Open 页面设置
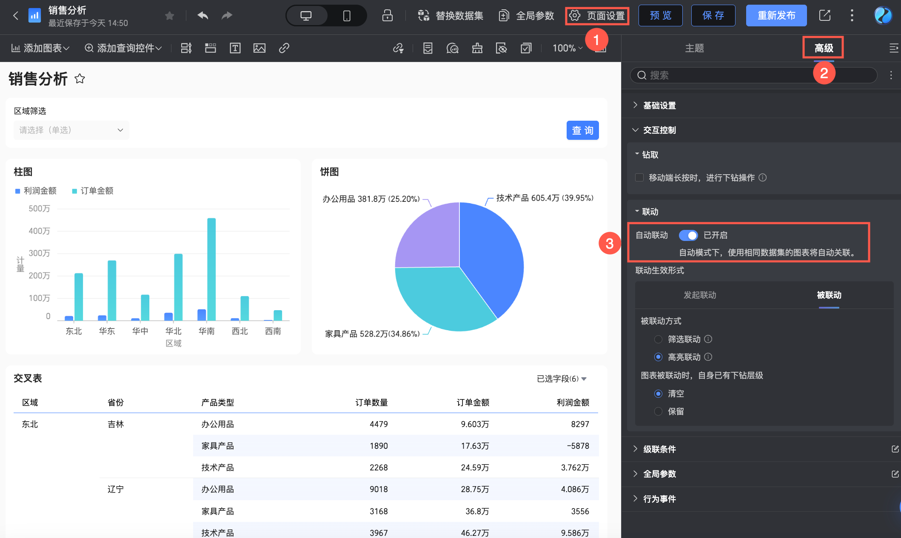 (x=597, y=16)
